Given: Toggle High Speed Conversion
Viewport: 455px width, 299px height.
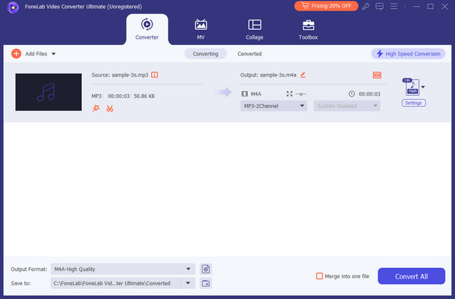Looking at the screenshot, I should pos(408,54).
